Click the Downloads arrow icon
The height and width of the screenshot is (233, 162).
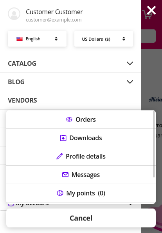point(63,138)
